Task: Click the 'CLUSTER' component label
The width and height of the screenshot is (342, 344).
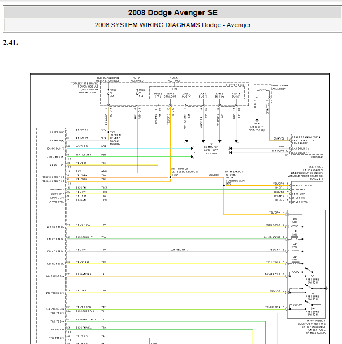Action: point(317,157)
